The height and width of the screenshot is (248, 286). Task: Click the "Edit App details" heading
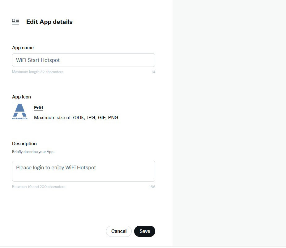pos(49,22)
